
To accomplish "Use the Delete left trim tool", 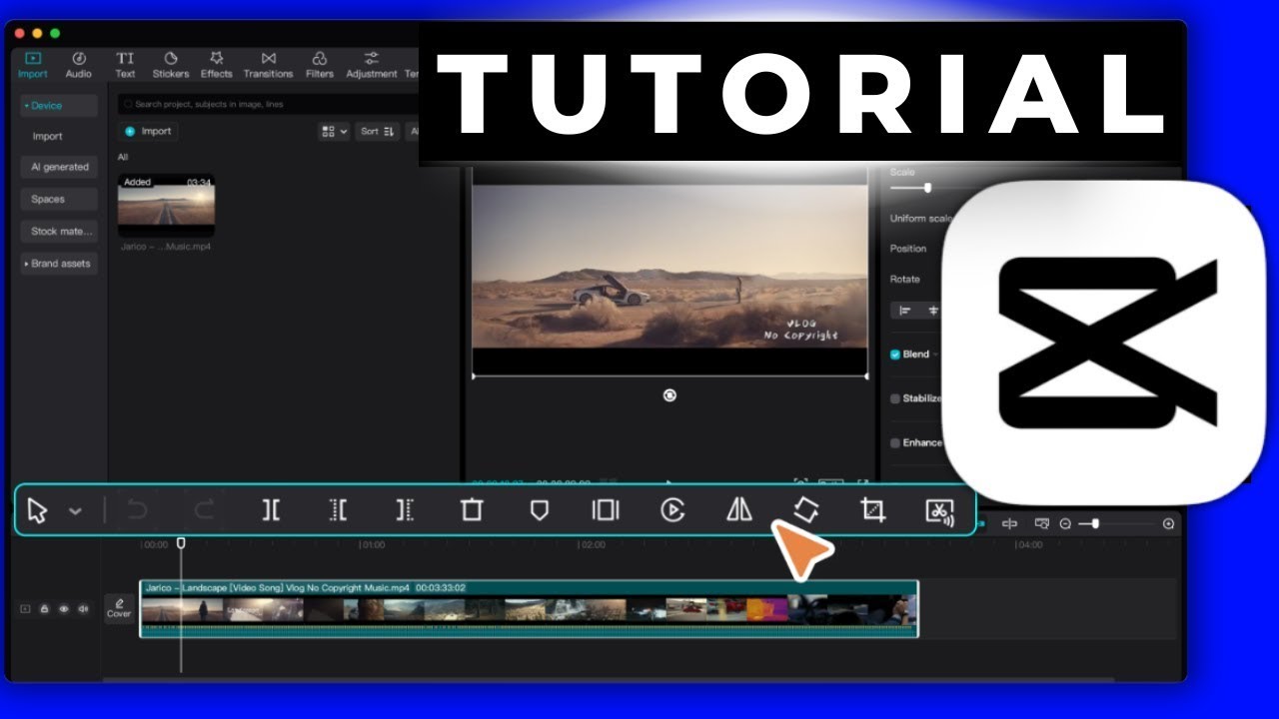I will (338, 510).
